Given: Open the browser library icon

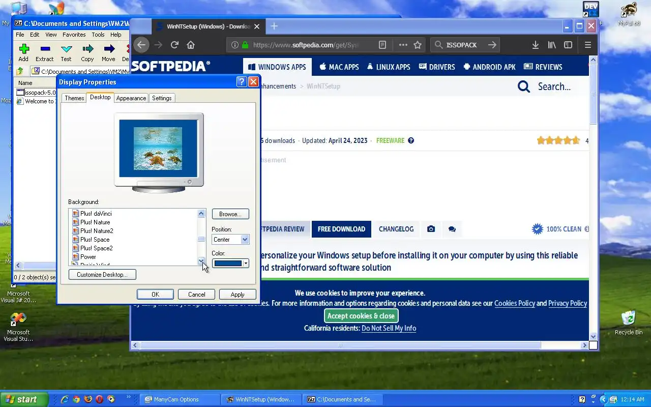Looking at the screenshot, I should click(x=552, y=45).
